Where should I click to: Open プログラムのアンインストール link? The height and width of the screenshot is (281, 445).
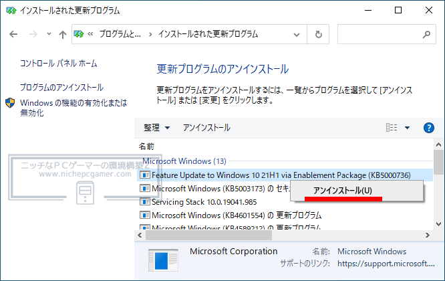tap(61, 87)
